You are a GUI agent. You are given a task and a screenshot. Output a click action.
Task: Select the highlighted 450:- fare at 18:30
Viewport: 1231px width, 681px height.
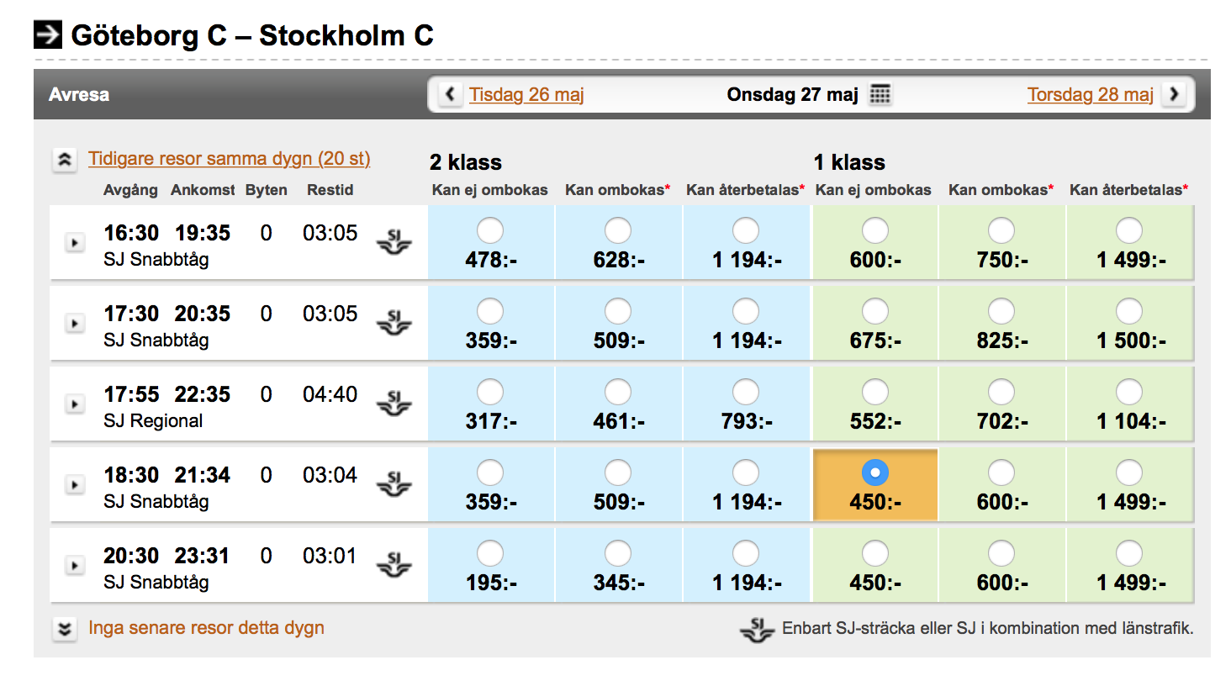pyautogui.click(x=874, y=473)
